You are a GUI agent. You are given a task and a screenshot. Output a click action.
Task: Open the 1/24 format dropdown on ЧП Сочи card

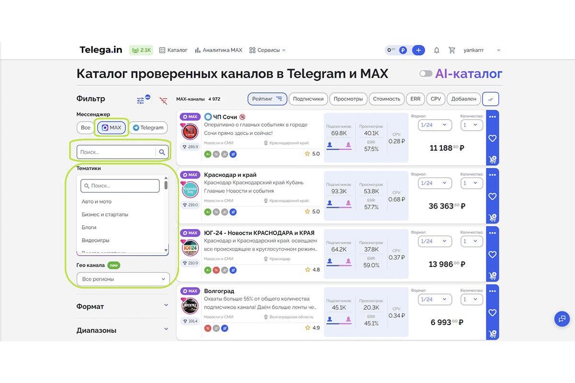pos(434,124)
